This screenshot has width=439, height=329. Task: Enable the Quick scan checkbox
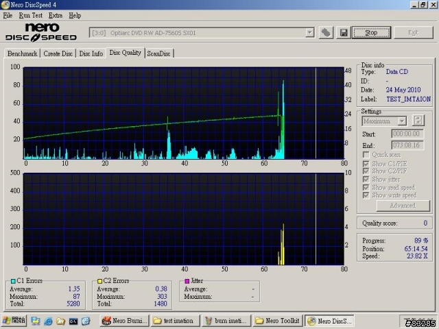click(x=366, y=155)
